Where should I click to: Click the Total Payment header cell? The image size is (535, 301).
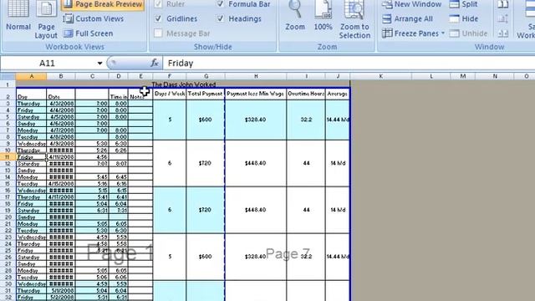pyautogui.click(x=206, y=94)
